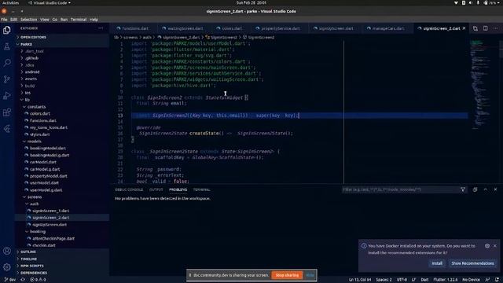Open the Explorer view in activity bar
This screenshot has height=283, width=503.
pos(7,30)
